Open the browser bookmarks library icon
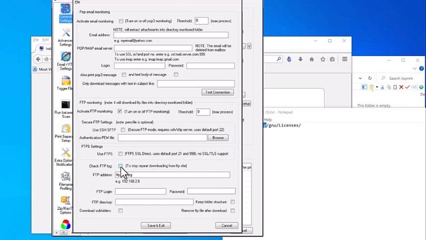The width and height of the screenshot is (426, 240). (x=332, y=59)
